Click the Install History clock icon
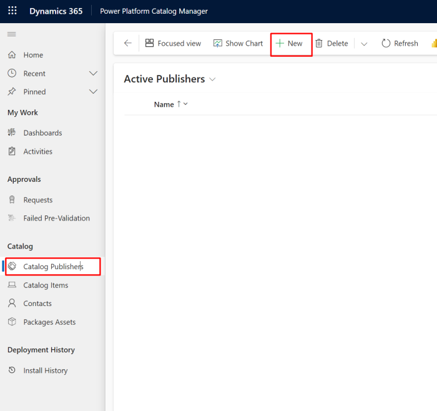437x411 pixels. [12, 370]
